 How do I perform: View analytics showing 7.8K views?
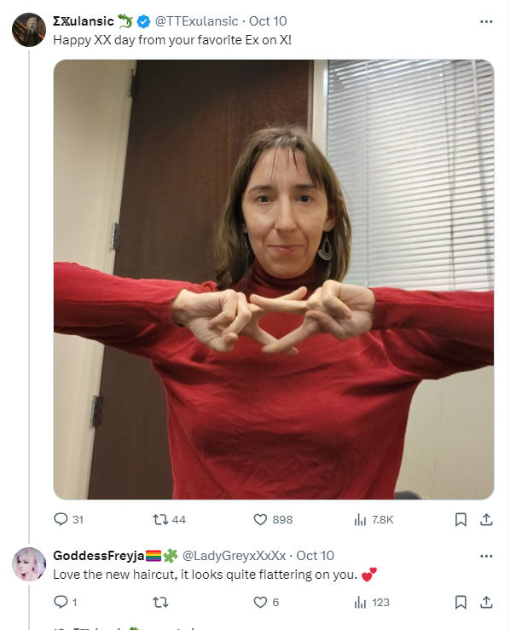pyautogui.click(x=374, y=519)
